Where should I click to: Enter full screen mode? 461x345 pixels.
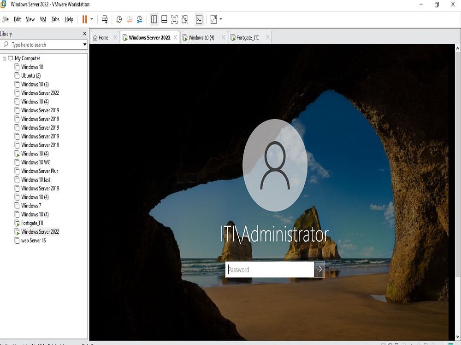(175, 19)
